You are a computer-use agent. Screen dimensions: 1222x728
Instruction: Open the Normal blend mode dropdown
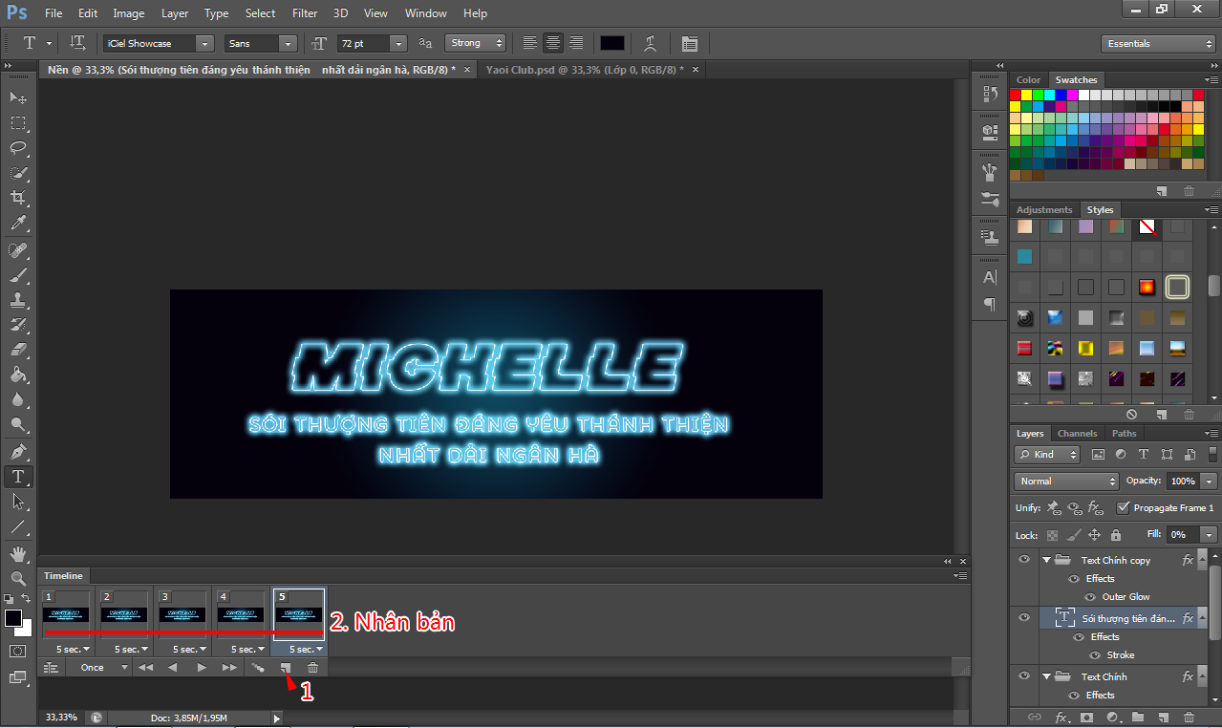click(1065, 481)
